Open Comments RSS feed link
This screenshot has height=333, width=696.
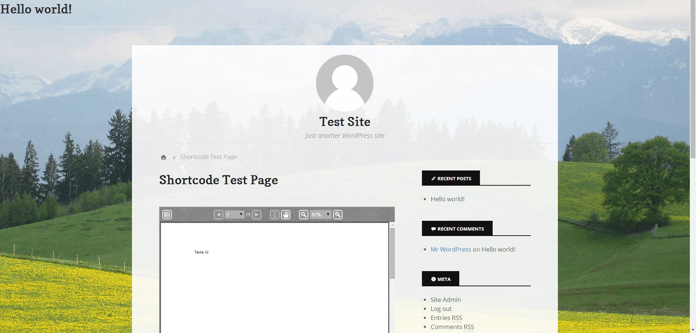click(452, 327)
